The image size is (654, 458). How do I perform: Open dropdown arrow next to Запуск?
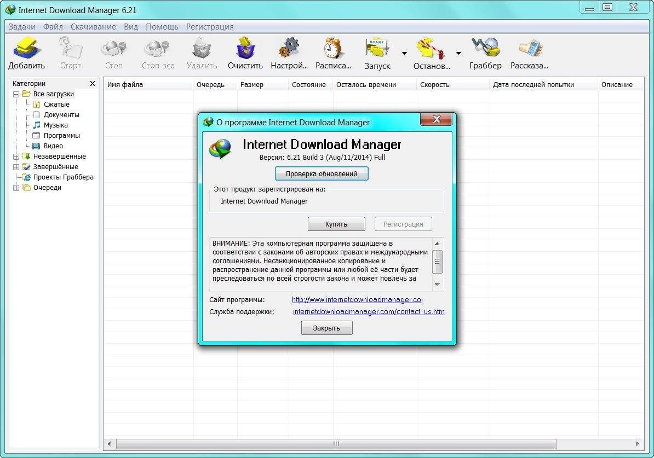[x=404, y=53]
